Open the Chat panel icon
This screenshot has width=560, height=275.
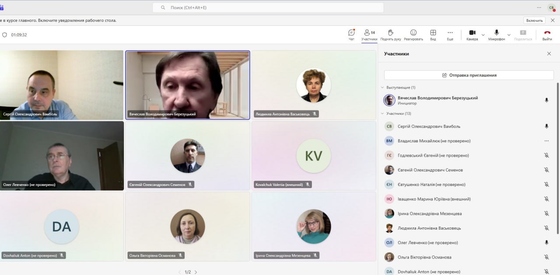click(351, 33)
